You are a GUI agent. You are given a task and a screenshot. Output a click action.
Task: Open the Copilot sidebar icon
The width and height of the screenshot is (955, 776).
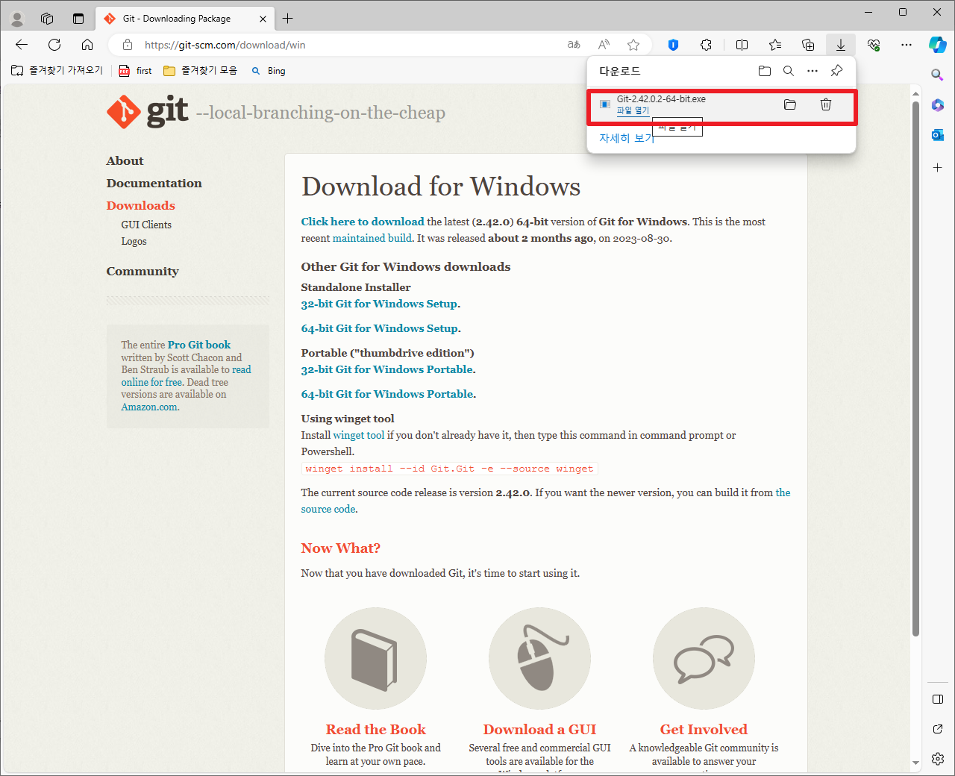(x=938, y=45)
